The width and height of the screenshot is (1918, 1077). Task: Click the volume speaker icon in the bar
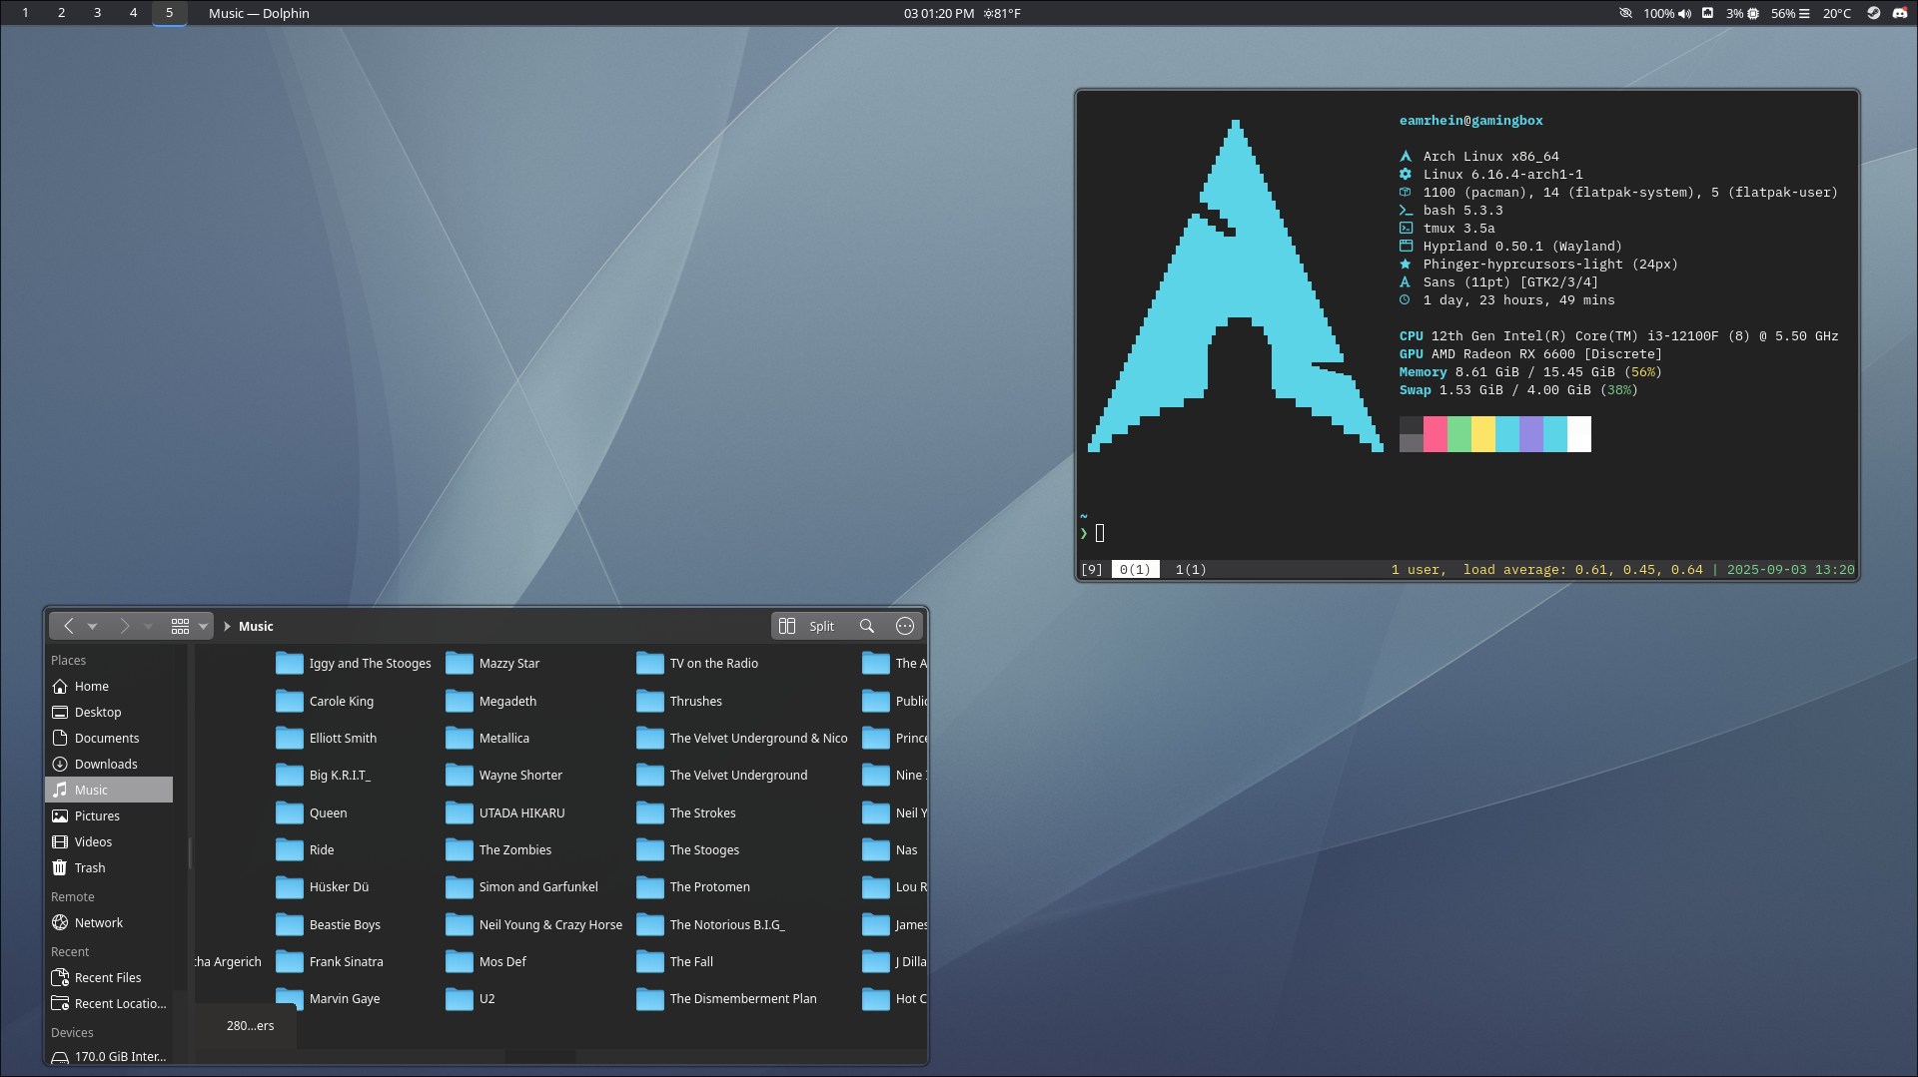pyautogui.click(x=1685, y=13)
